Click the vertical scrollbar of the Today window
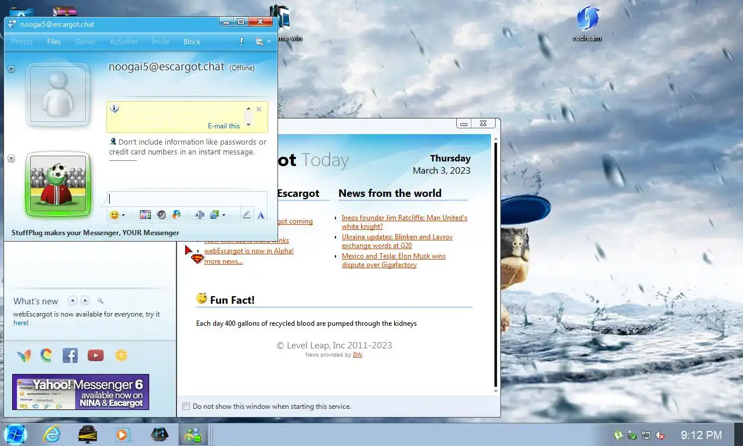The width and height of the screenshot is (743, 446). (495, 264)
